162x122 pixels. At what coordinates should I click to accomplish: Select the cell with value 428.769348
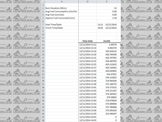pos(107,54)
